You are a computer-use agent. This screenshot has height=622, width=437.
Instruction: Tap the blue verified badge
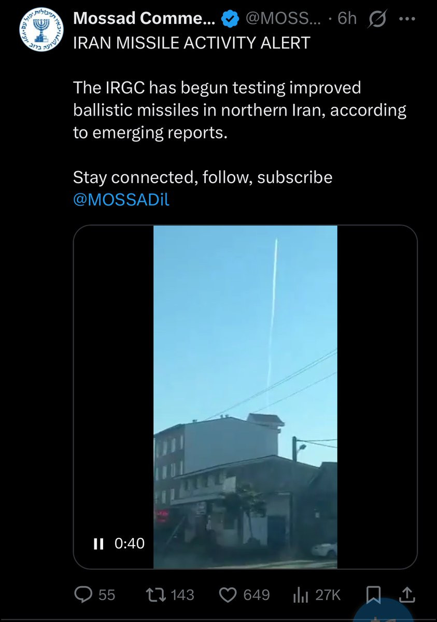pos(230,19)
